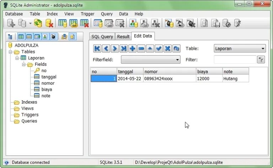
Task: Click the edit trigger toolbar icon
Action: pos(180,23)
